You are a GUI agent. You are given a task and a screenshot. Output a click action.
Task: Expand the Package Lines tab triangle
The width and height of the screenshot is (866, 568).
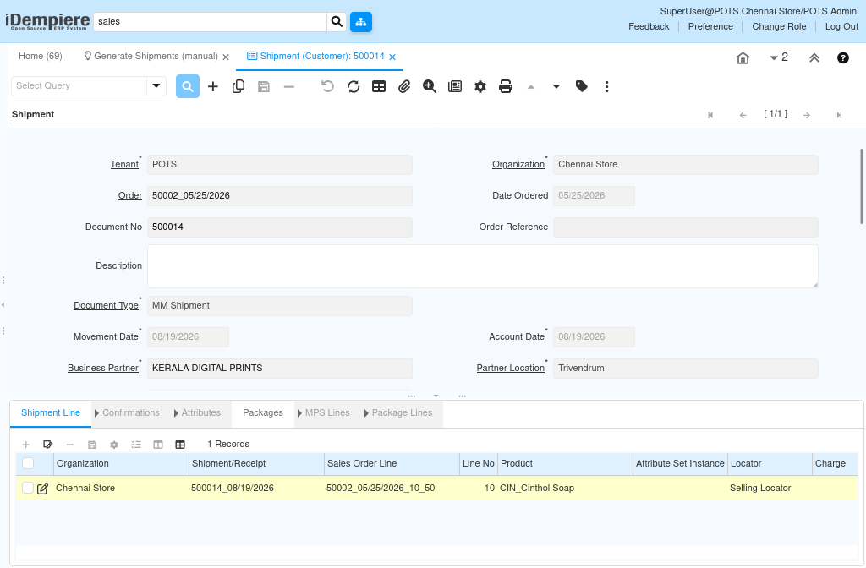[x=366, y=413]
